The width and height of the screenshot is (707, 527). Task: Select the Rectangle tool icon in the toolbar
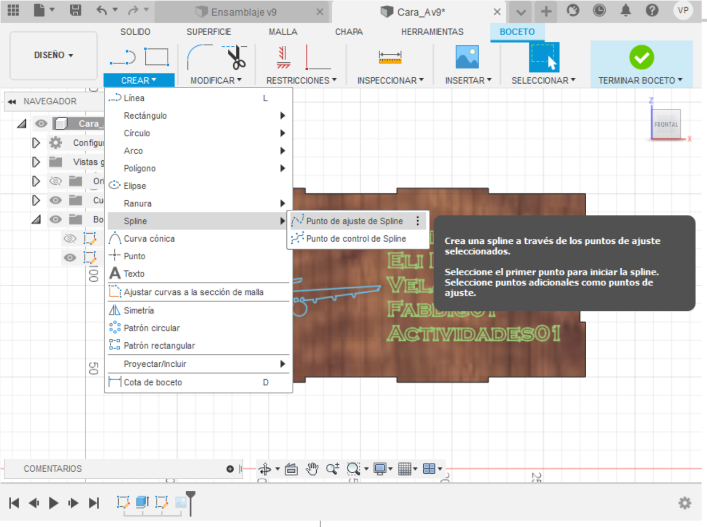coord(157,57)
